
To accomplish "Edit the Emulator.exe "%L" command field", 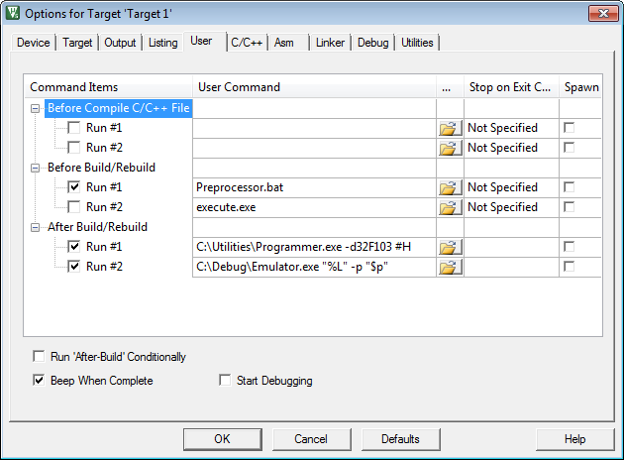I will [314, 267].
